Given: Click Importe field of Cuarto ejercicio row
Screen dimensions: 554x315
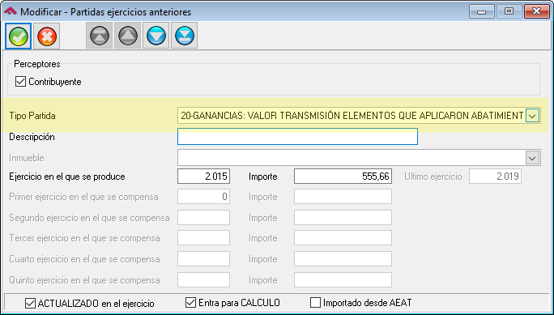Looking at the screenshot, I should 343,259.
